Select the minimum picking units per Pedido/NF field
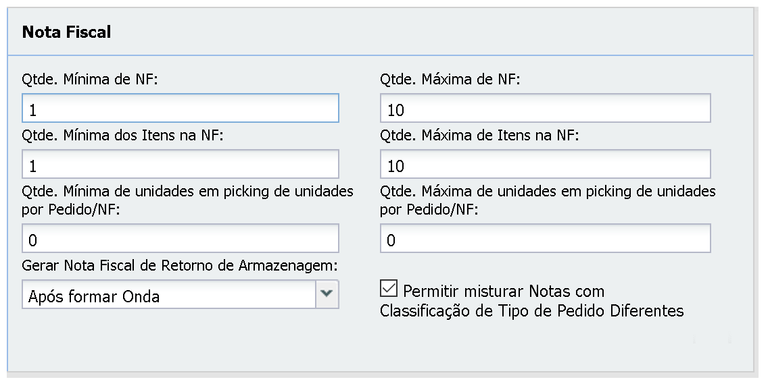Viewport: 768px width, 390px height. (x=180, y=239)
